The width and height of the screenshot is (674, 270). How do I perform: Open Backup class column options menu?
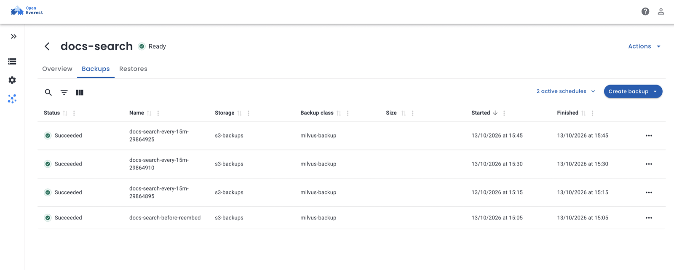tap(348, 113)
